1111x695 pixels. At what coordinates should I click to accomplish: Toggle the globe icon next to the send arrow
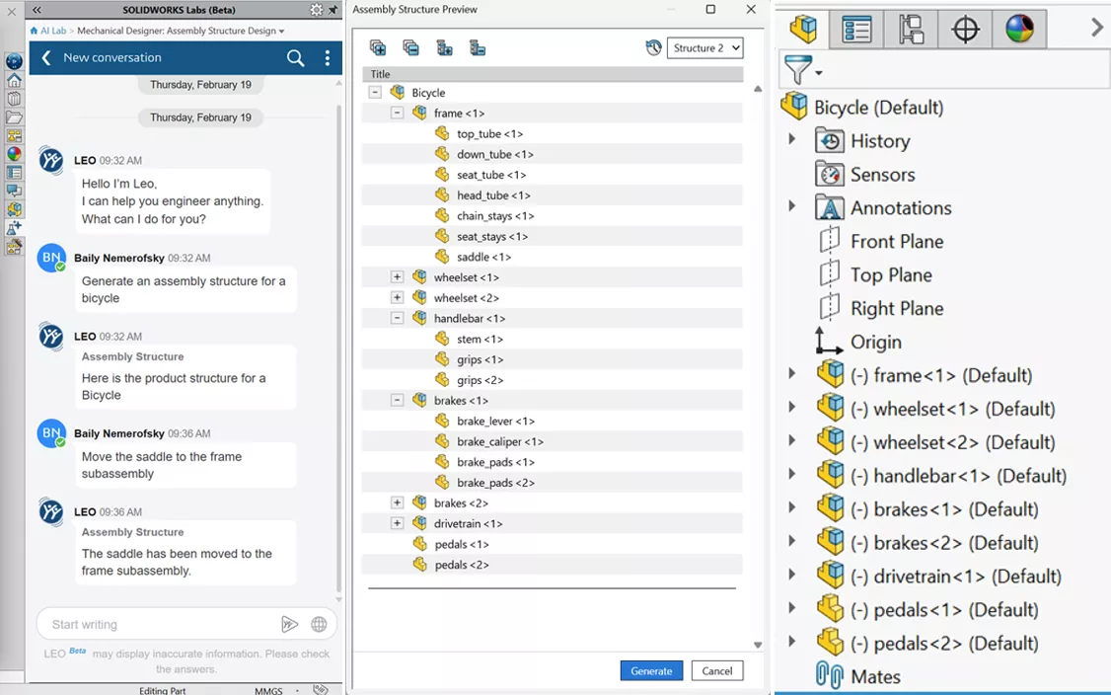pyautogui.click(x=318, y=624)
